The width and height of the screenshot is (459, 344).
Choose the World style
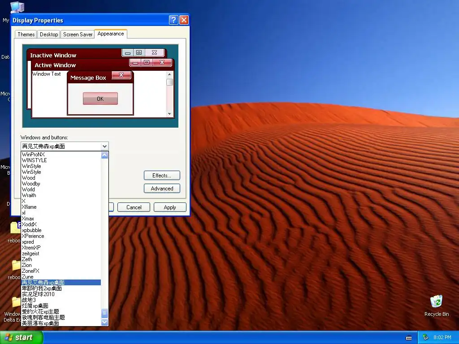(61, 189)
